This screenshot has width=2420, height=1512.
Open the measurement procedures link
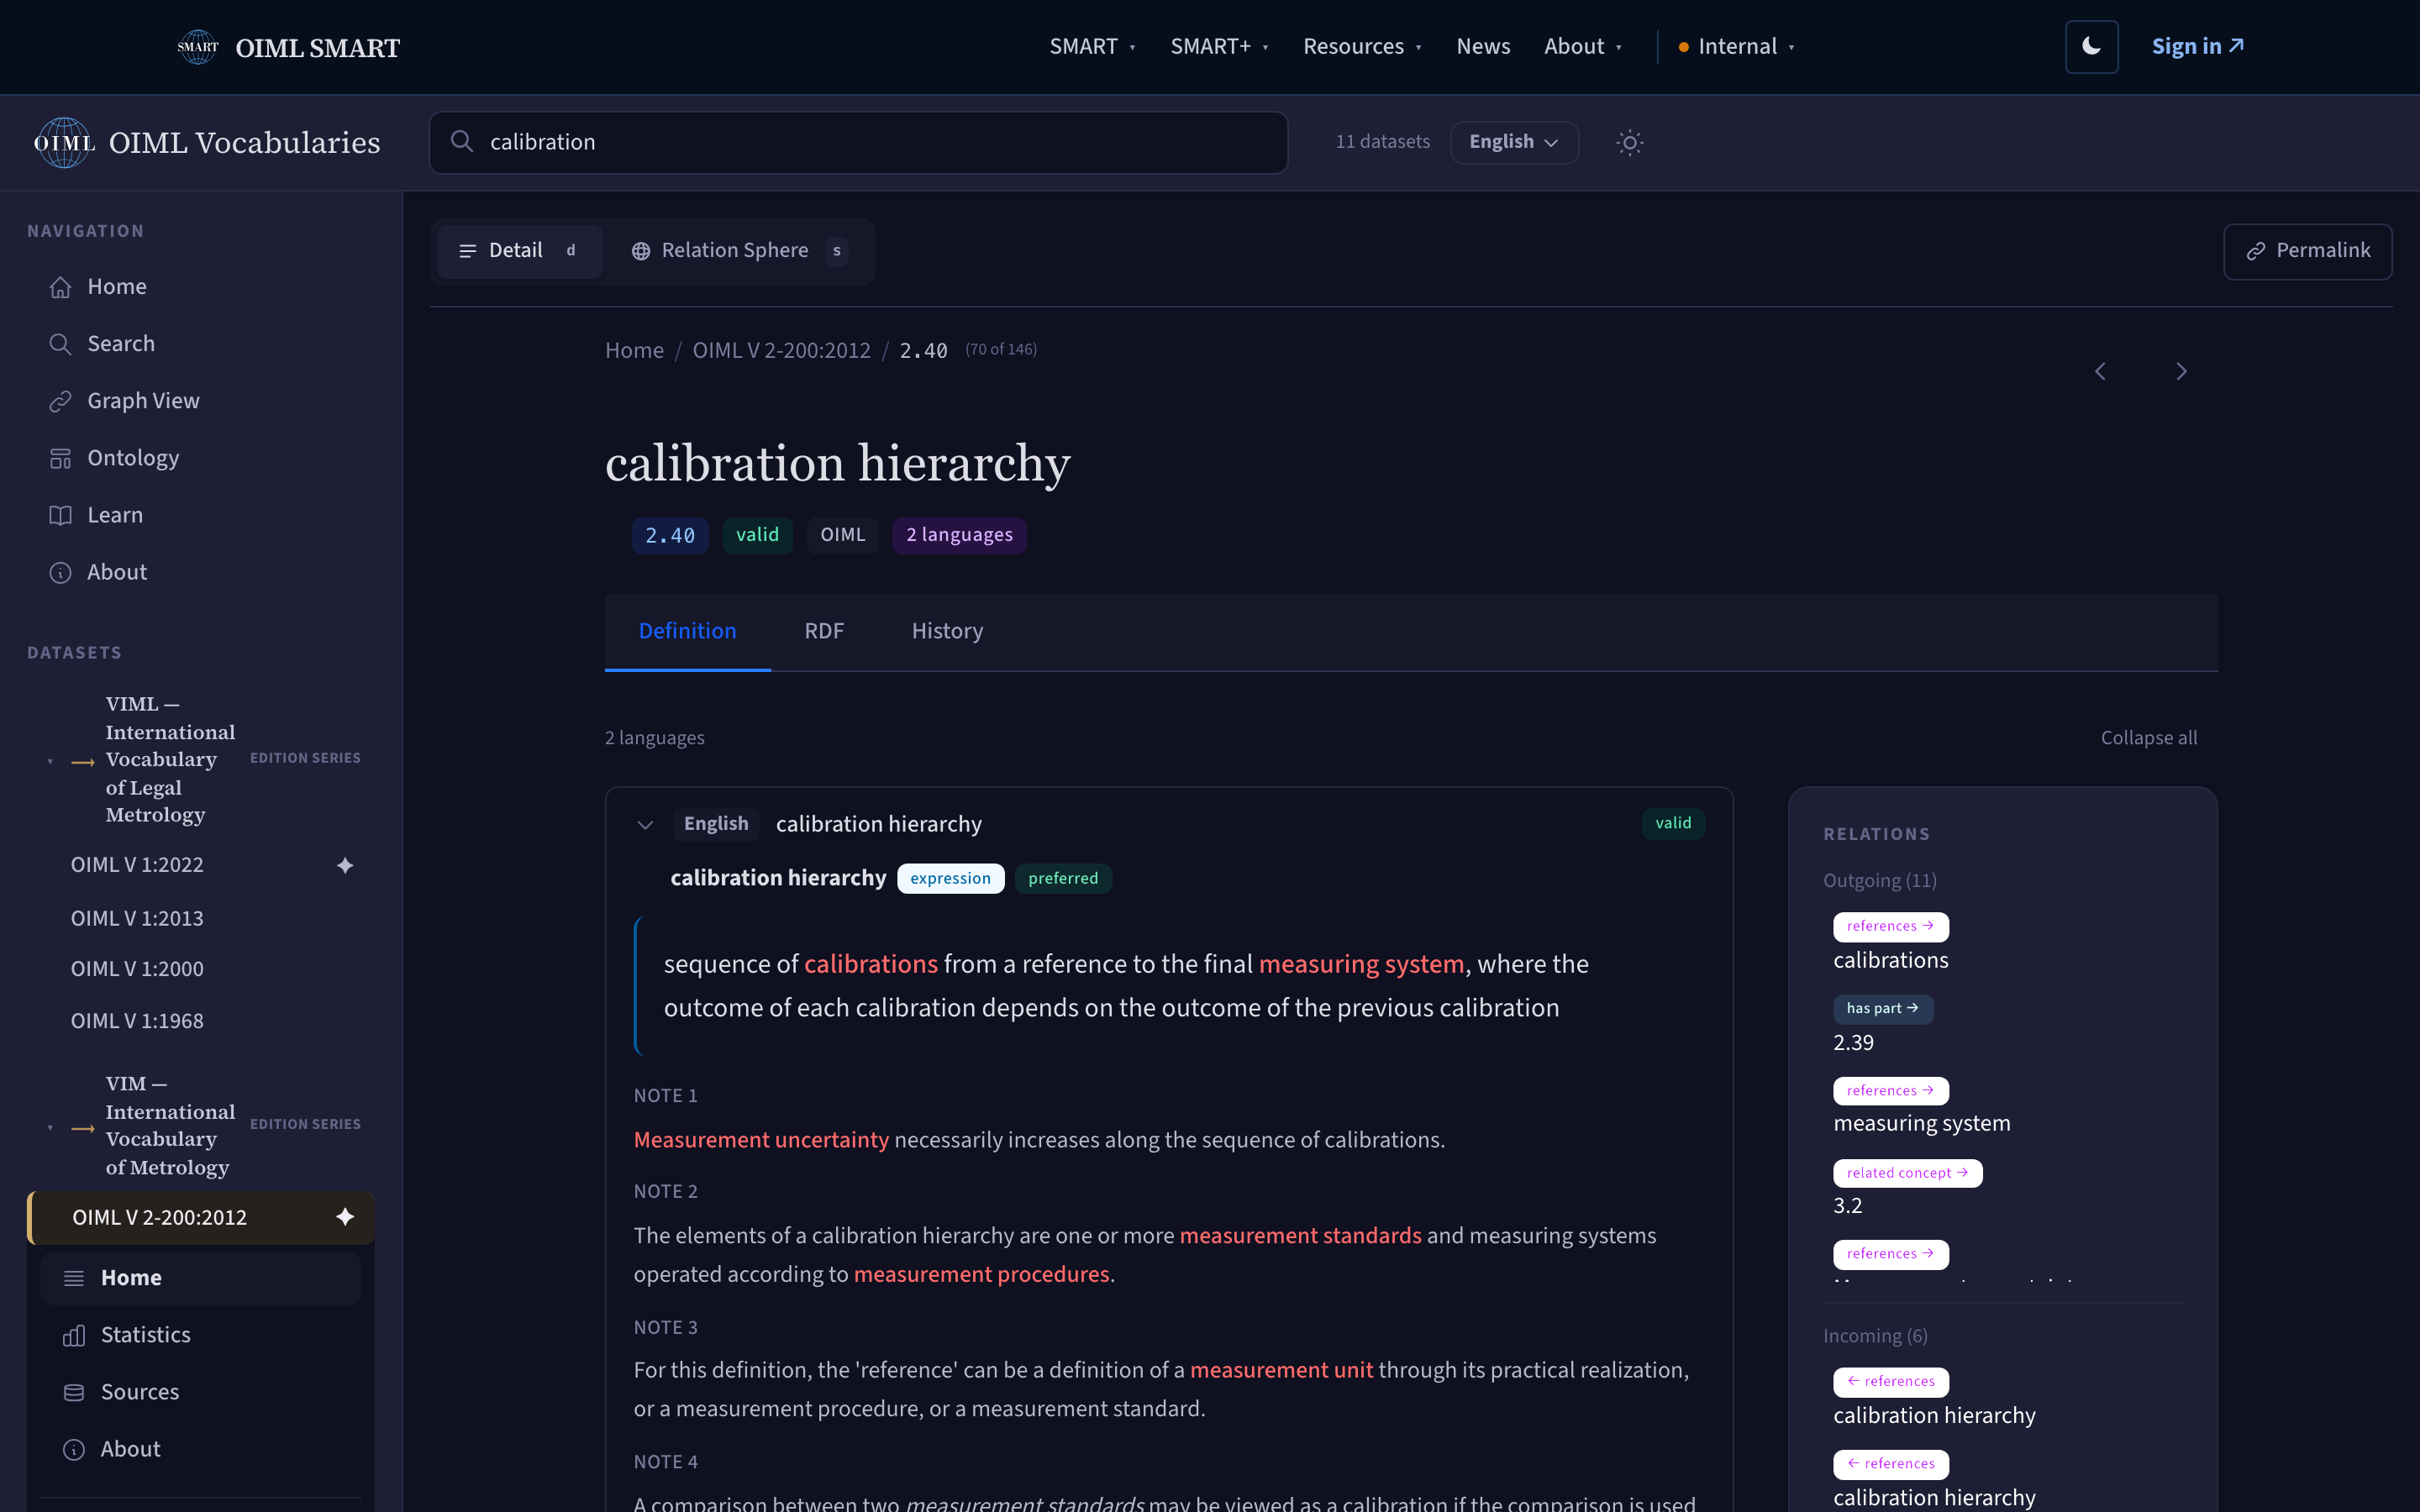[x=981, y=1274]
